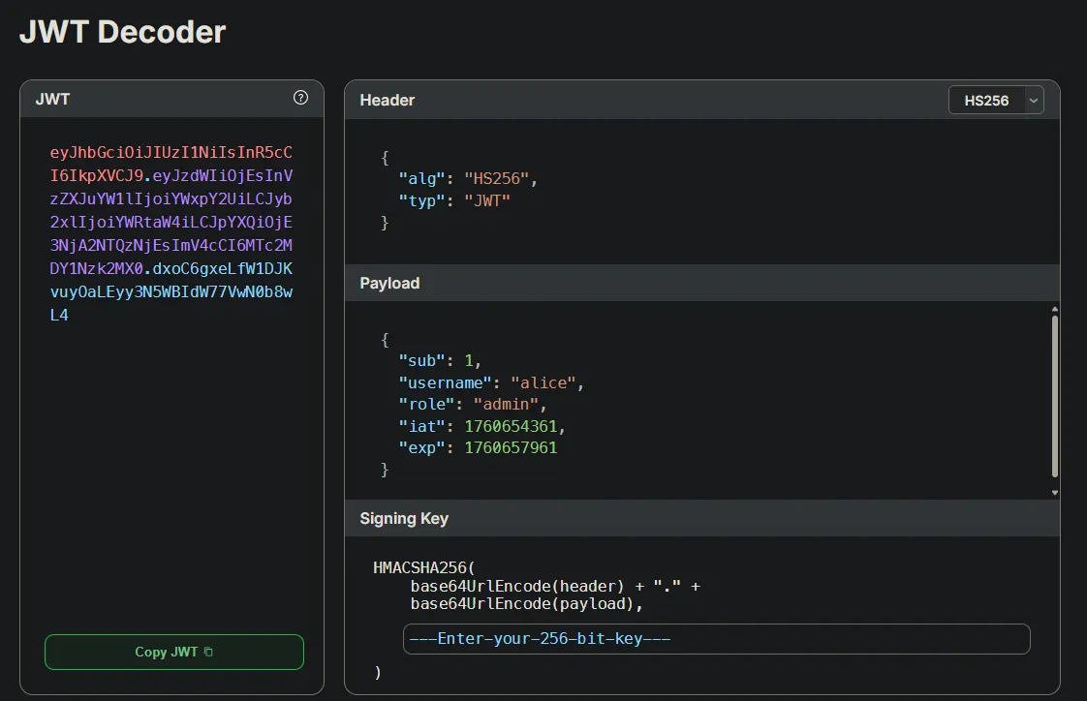
Task: Click the question mark circle icon
Action: click(300, 98)
